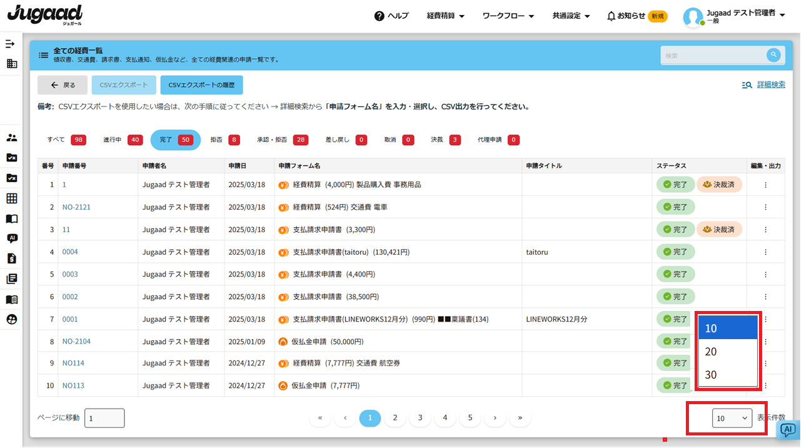
Task: Click the AI speech bubble sidebar icon
Action: click(11, 238)
